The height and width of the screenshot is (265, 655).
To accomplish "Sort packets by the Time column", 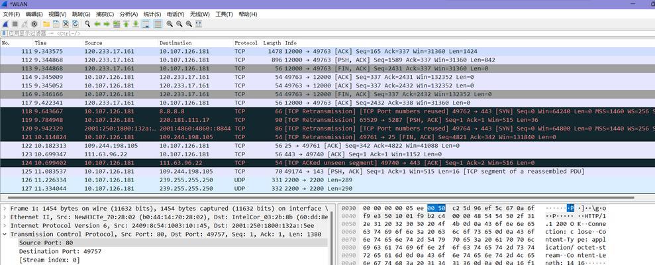I will (58, 43).
